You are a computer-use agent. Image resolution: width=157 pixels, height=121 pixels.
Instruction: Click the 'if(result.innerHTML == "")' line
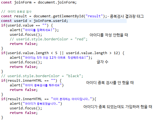[x=31, y=81]
